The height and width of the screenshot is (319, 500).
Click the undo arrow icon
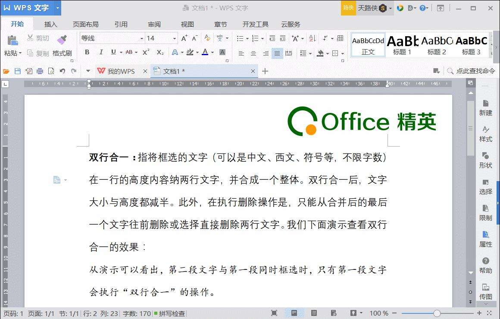coord(62,71)
